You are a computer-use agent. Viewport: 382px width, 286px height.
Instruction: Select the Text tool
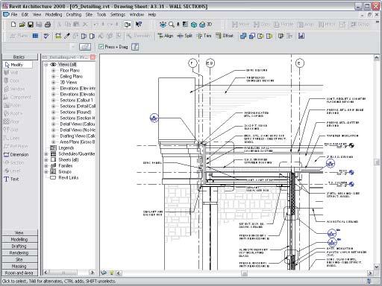(x=12, y=179)
